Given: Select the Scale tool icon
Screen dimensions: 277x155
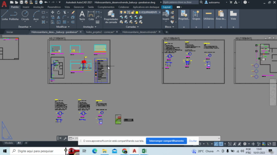Looking at the screenshot, I should pos(58,22).
